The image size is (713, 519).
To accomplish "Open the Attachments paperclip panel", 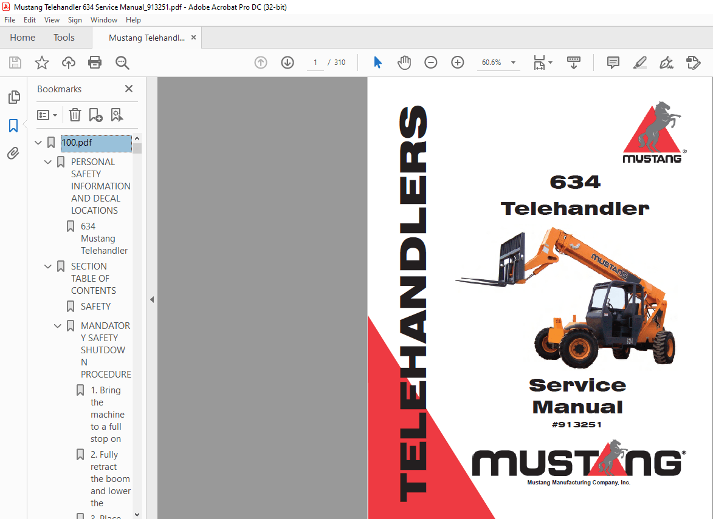I will [14, 153].
